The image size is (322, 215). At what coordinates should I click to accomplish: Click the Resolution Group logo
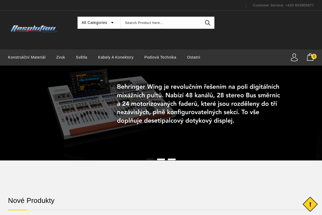tap(34, 29)
